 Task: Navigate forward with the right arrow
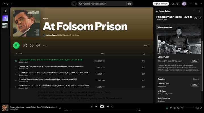(x=11, y=4)
